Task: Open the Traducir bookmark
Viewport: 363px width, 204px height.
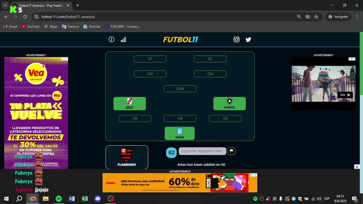Action: coord(70,26)
